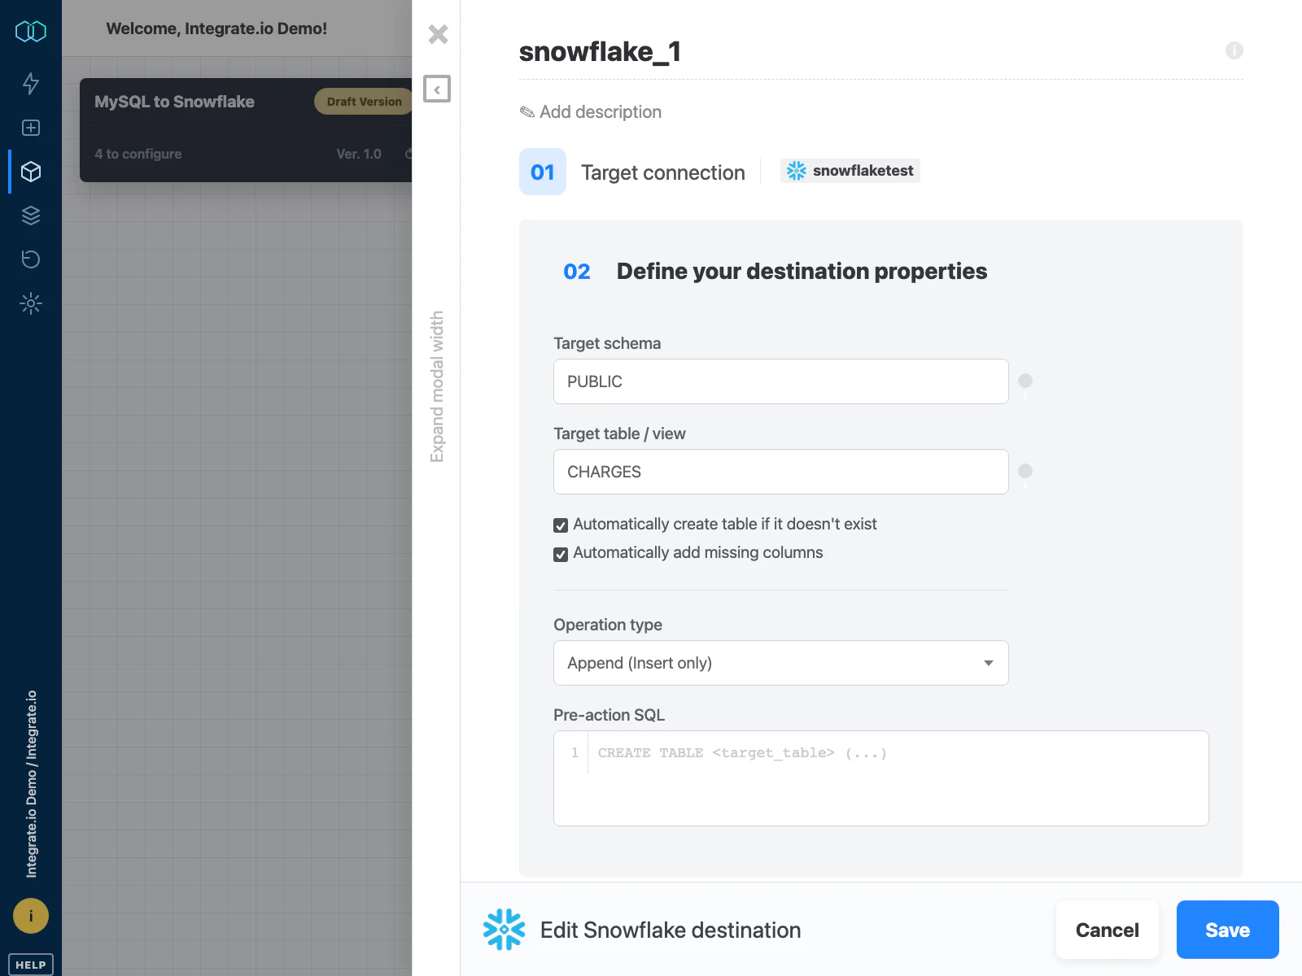This screenshot has width=1302, height=976.
Task: Click the 'Edit Snowflake destination' footer text
Action: point(671,930)
